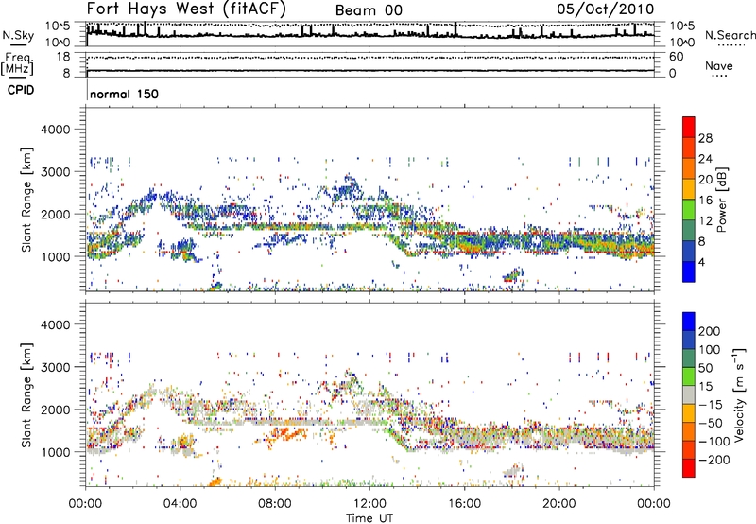Pick the red bottom segment of the velocity colorbar
The width and height of the screenshot is (756, 524).
pos(689,468)
